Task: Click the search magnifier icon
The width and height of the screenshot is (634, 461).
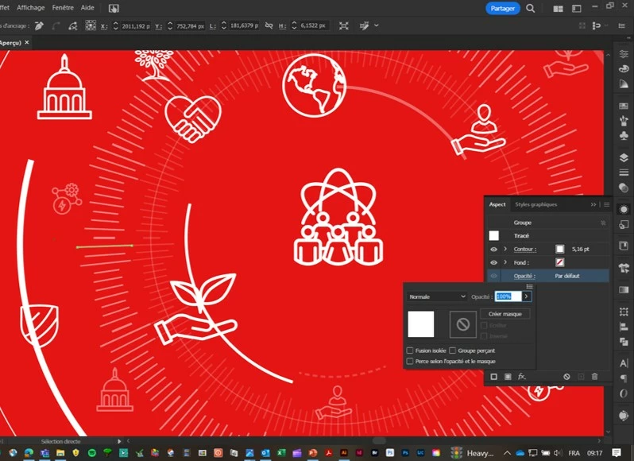Action: click(530, 9)
